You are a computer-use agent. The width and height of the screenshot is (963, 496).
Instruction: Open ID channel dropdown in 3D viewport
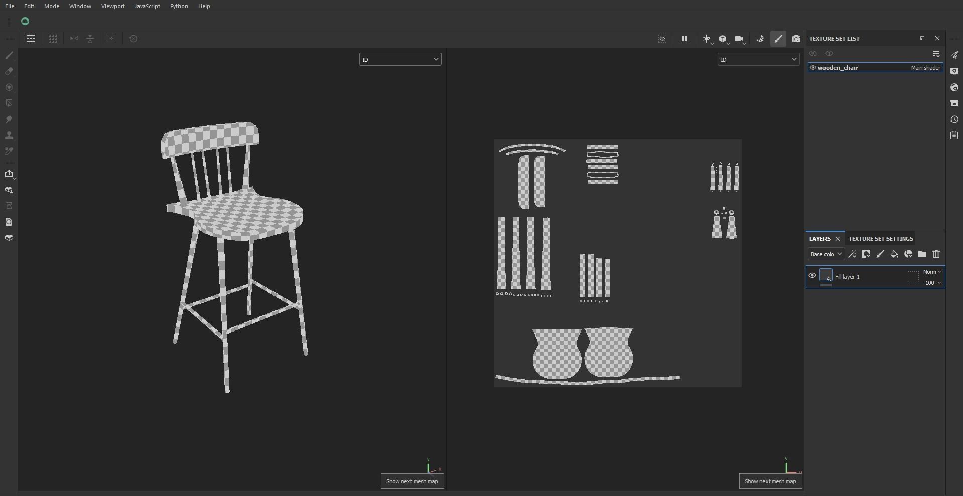400,59
